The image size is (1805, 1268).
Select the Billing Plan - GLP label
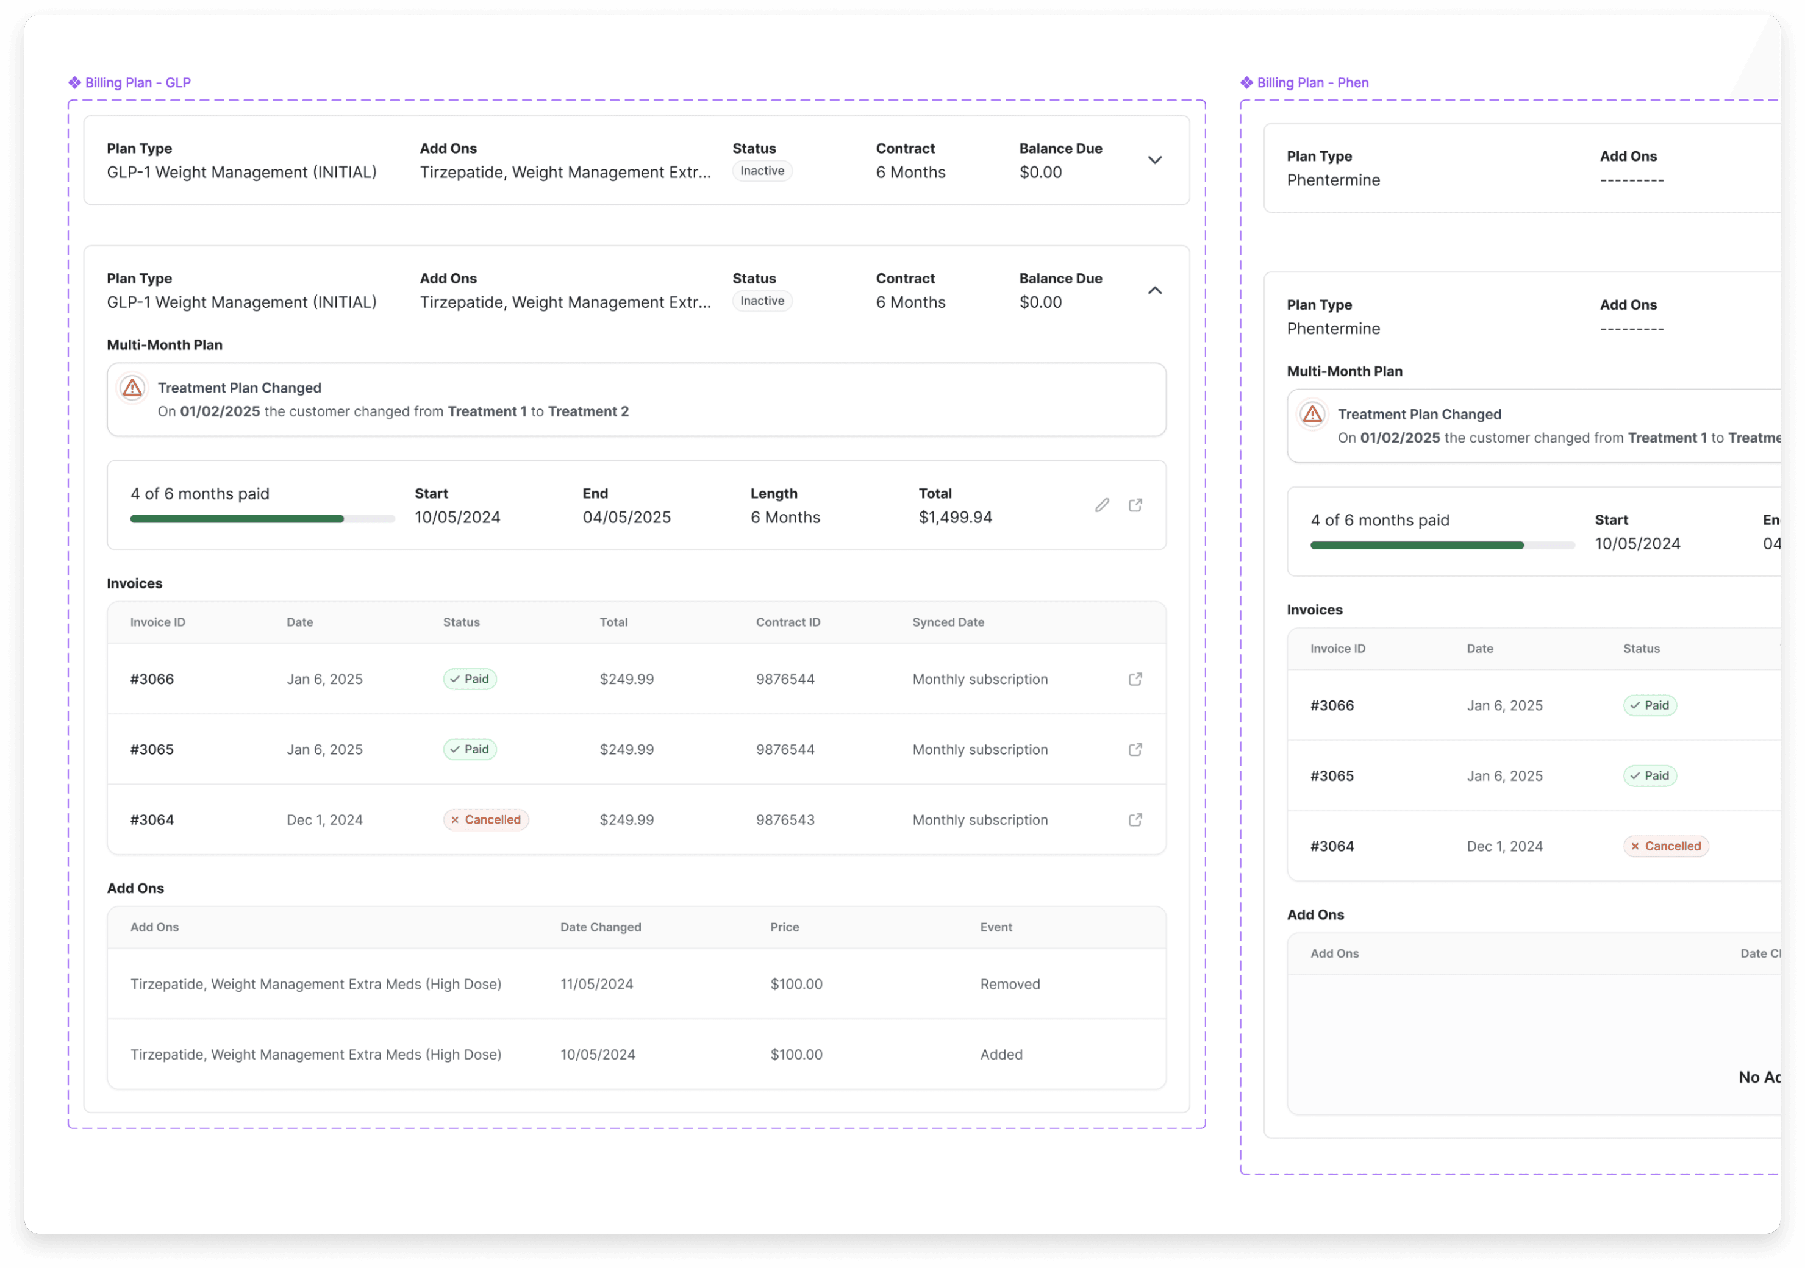click(138, 82)
